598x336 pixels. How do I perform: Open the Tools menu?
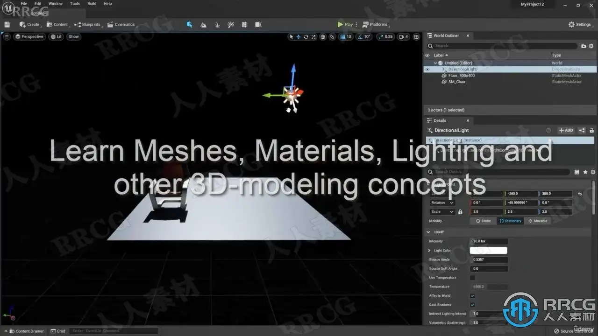pos(75,4)
